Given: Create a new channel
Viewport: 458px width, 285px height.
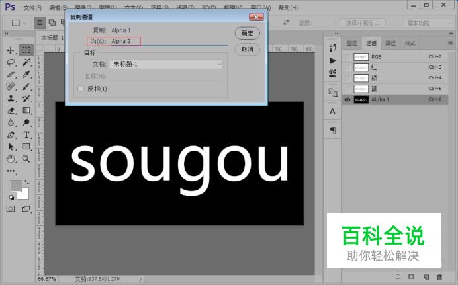Looking at the screenshot, I should coord(426,276).
